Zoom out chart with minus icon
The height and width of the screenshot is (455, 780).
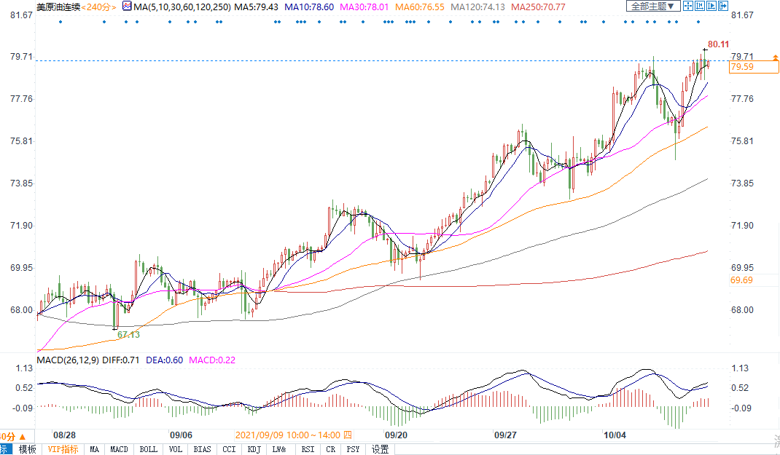point(712,6)
